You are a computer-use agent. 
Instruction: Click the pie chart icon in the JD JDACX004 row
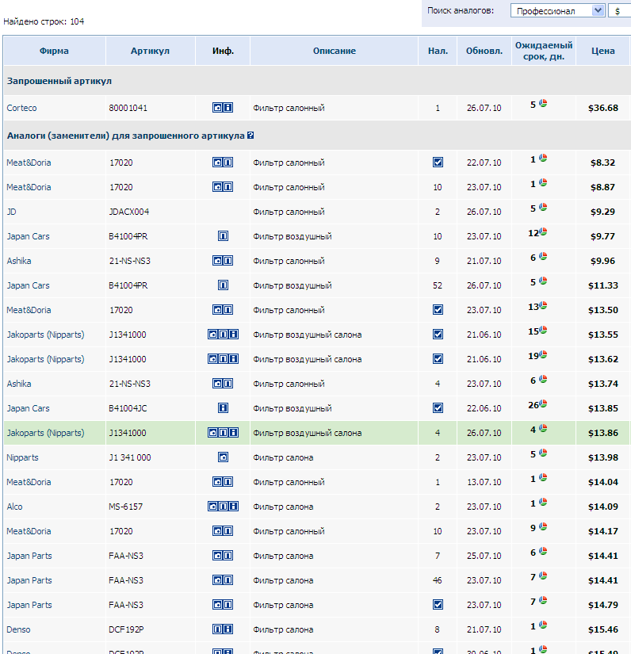(x=543, y=207)
